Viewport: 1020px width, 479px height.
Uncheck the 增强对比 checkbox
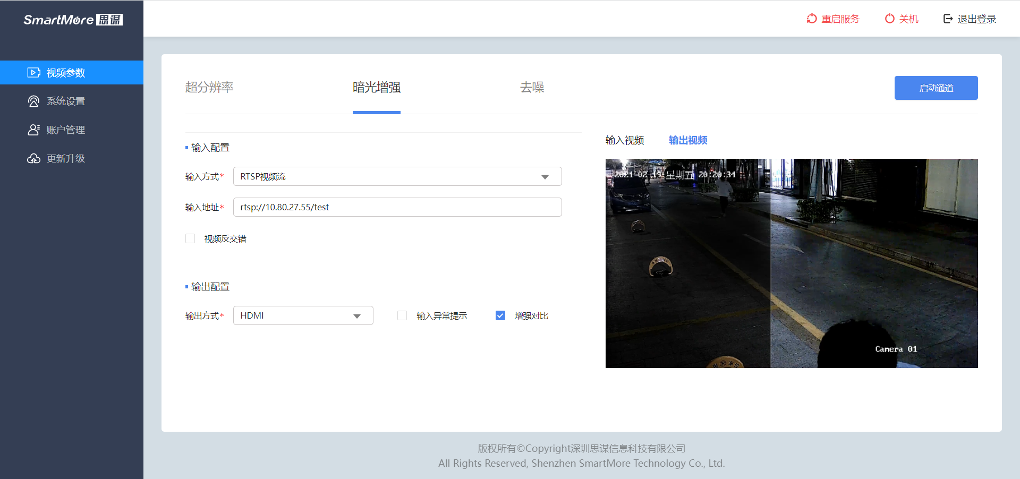pos(500,316)
